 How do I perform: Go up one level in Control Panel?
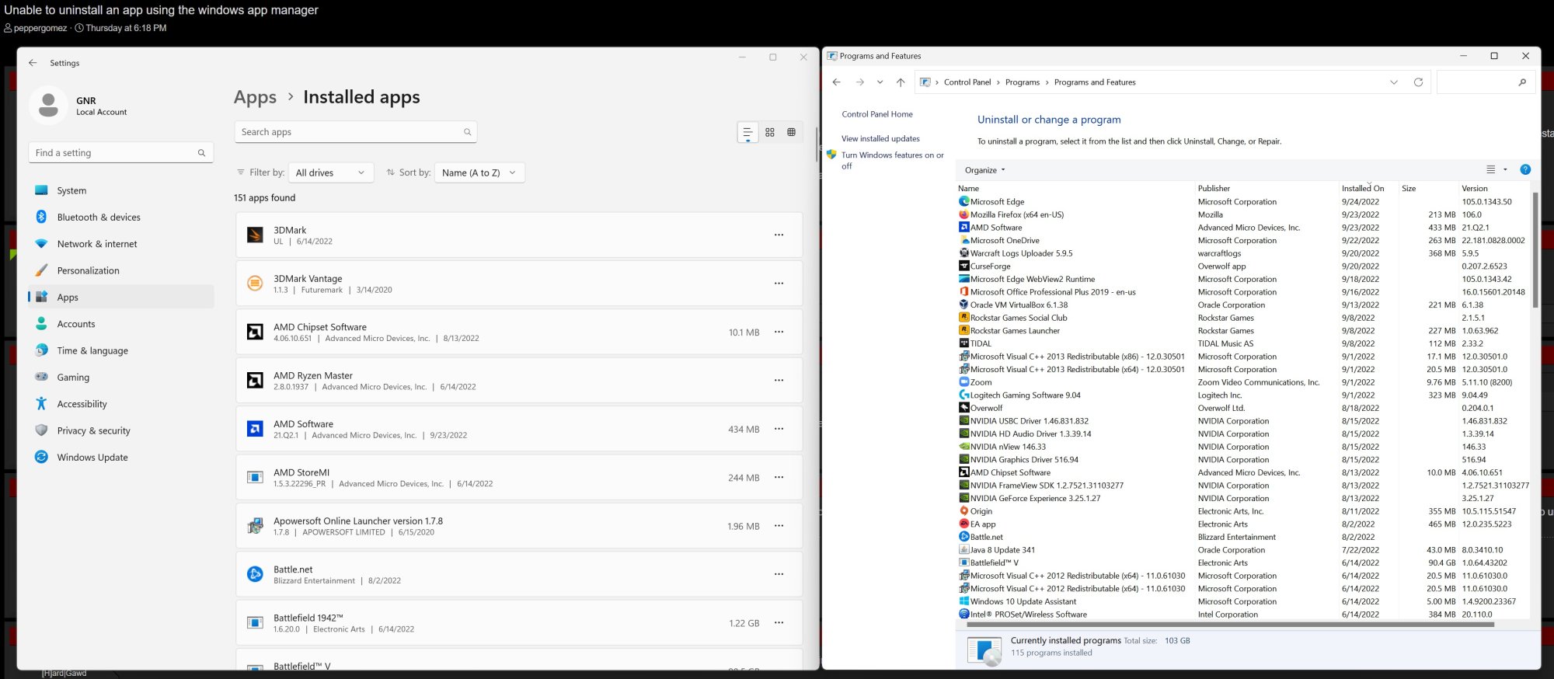point(901,82)
